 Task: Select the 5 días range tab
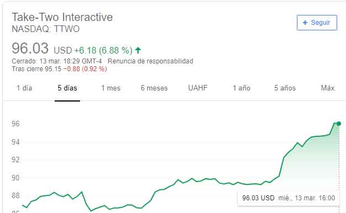pyautogui.click(x=67, y=88)
